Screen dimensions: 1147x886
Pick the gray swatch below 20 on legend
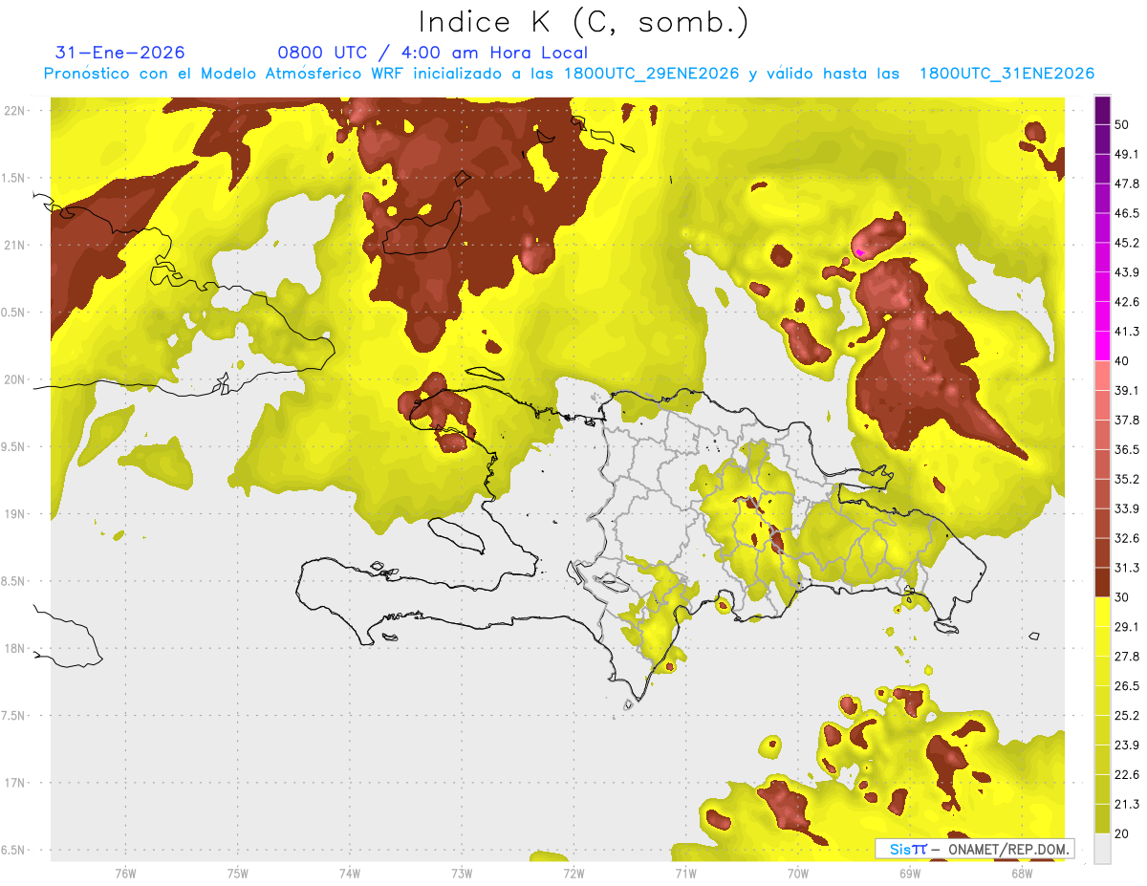[1102, 849]
